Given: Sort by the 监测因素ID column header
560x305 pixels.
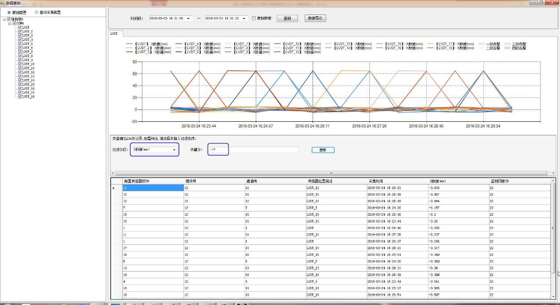Looking at the screenshot, I should tap(520, 181).
